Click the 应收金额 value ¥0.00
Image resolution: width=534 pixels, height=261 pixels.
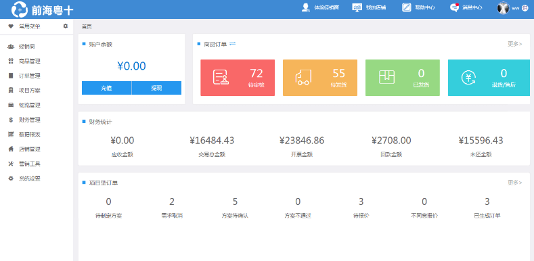(123, 140)
